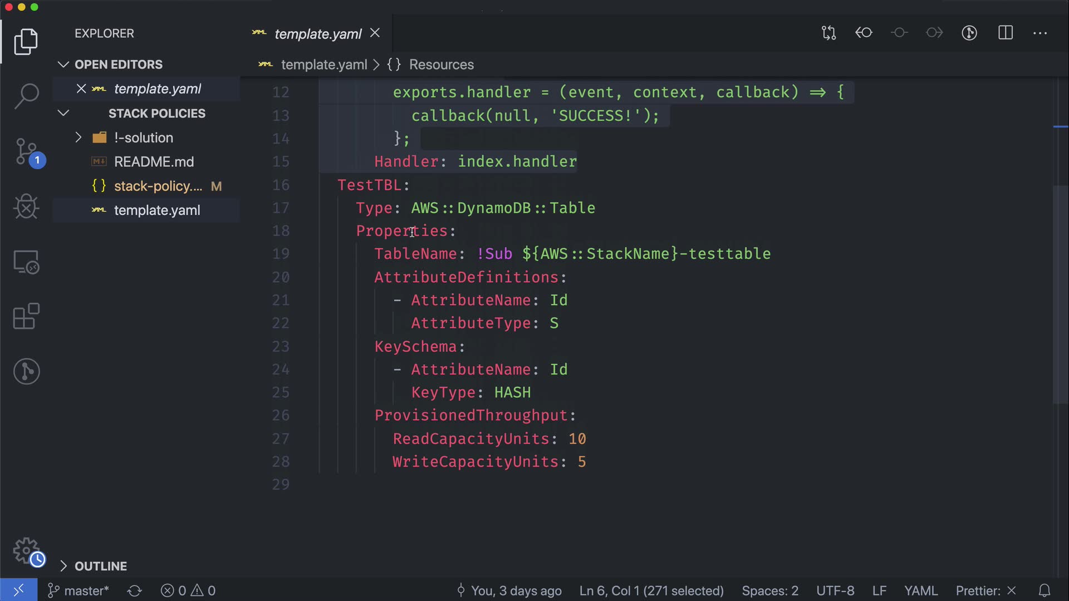Toggle file blame annotations icon

(969, 33)
